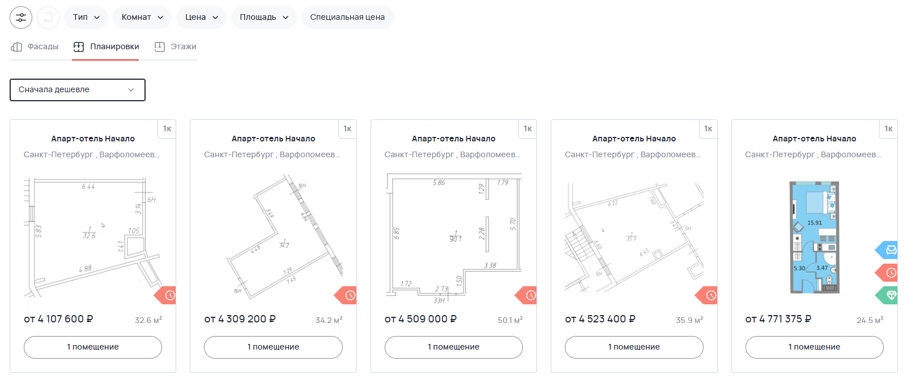This screenshot has width=907, height=379.
Task: Click the blue sofa tag icon
Action: pyautogui.click(x=890, y=250)
